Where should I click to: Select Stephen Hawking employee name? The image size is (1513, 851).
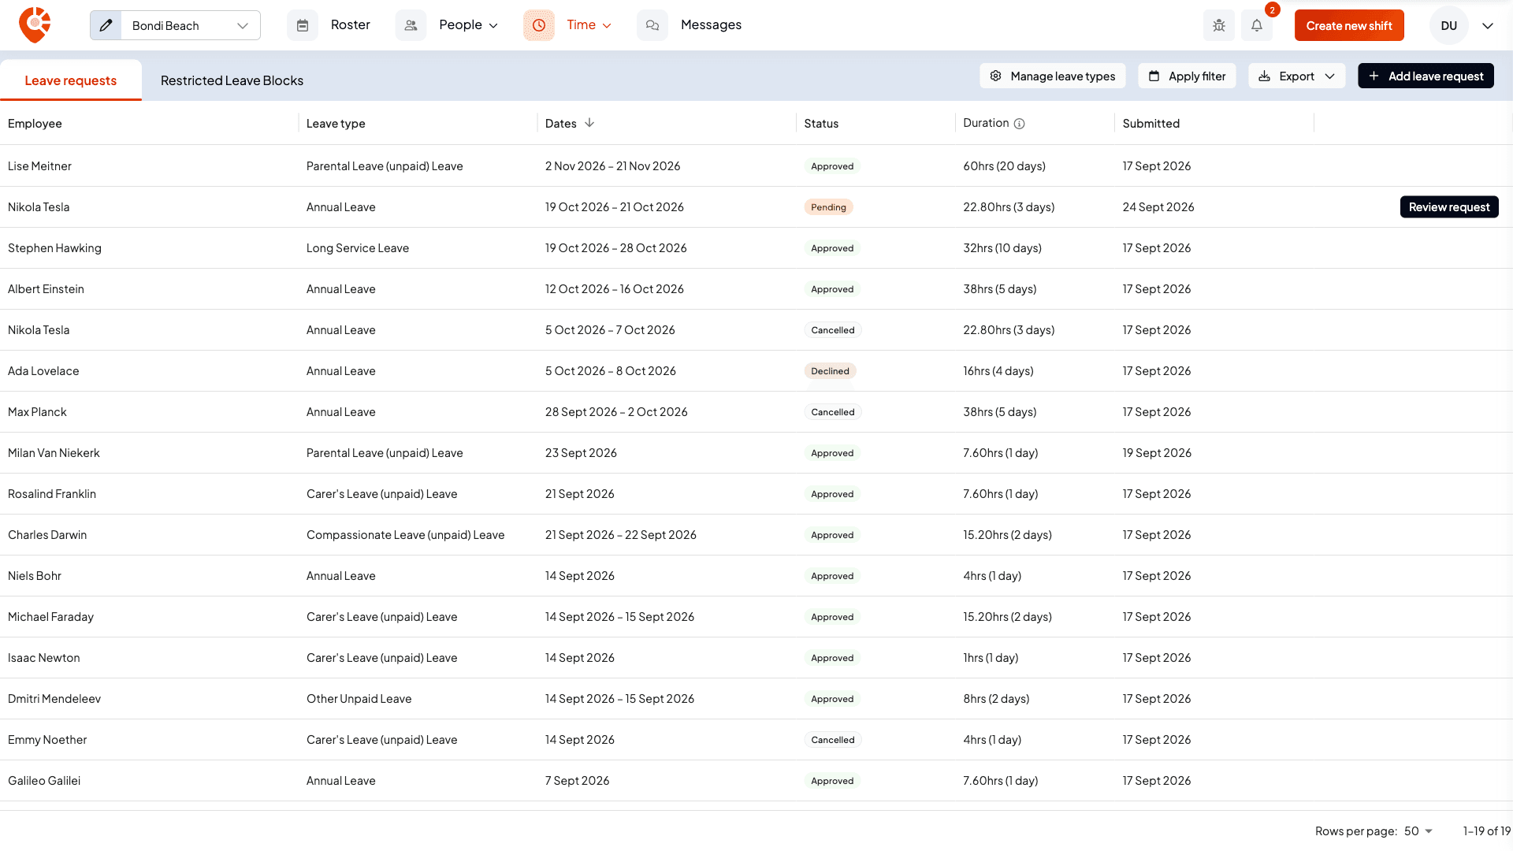54,248
